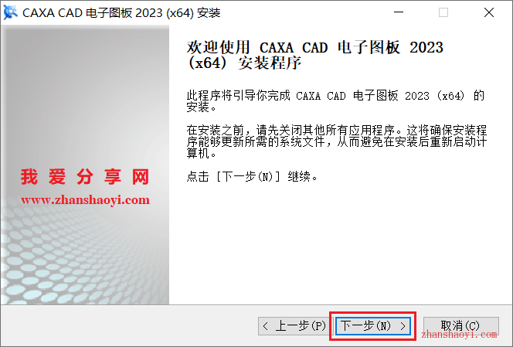This screenshot has height=347, width=513.
Task: Click the right chevron beside 下一步(N)
Action: [403, 326]
